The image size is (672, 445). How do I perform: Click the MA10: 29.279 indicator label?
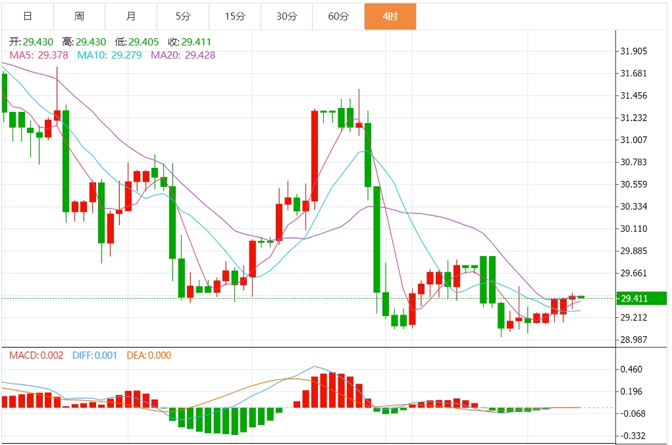(109, 55)
